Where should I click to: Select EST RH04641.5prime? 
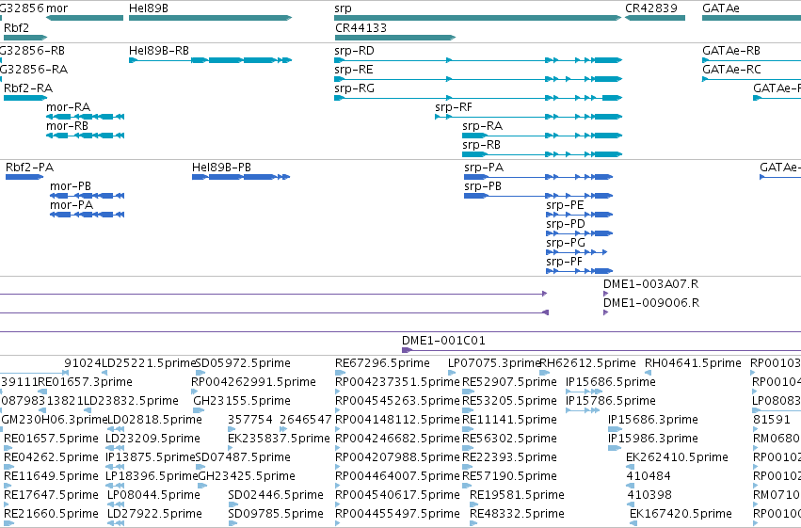[693, 363]
